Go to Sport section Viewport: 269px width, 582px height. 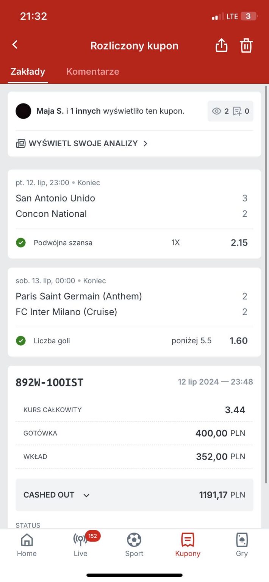point(134,545)
